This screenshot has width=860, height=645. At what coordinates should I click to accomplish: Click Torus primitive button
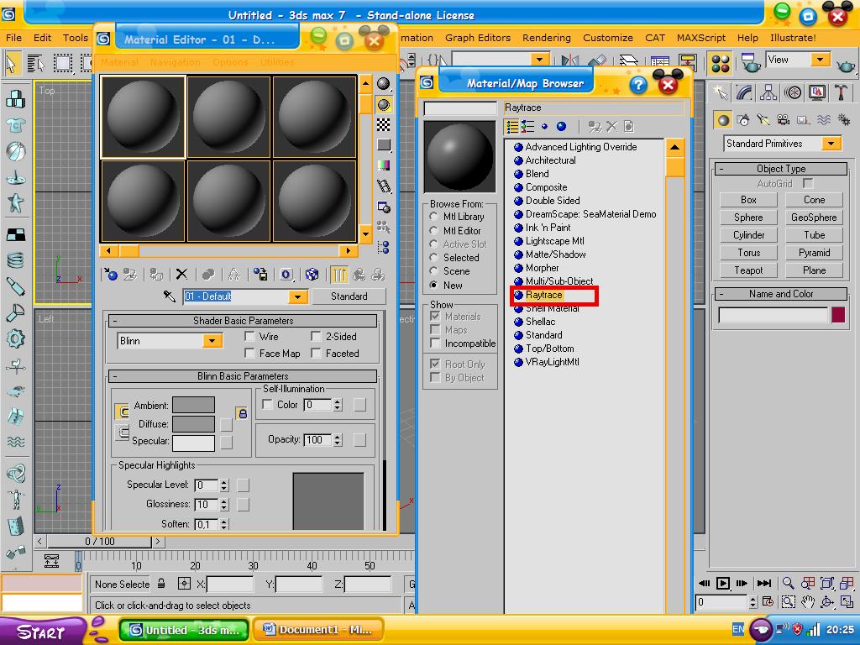coord(748,253)
